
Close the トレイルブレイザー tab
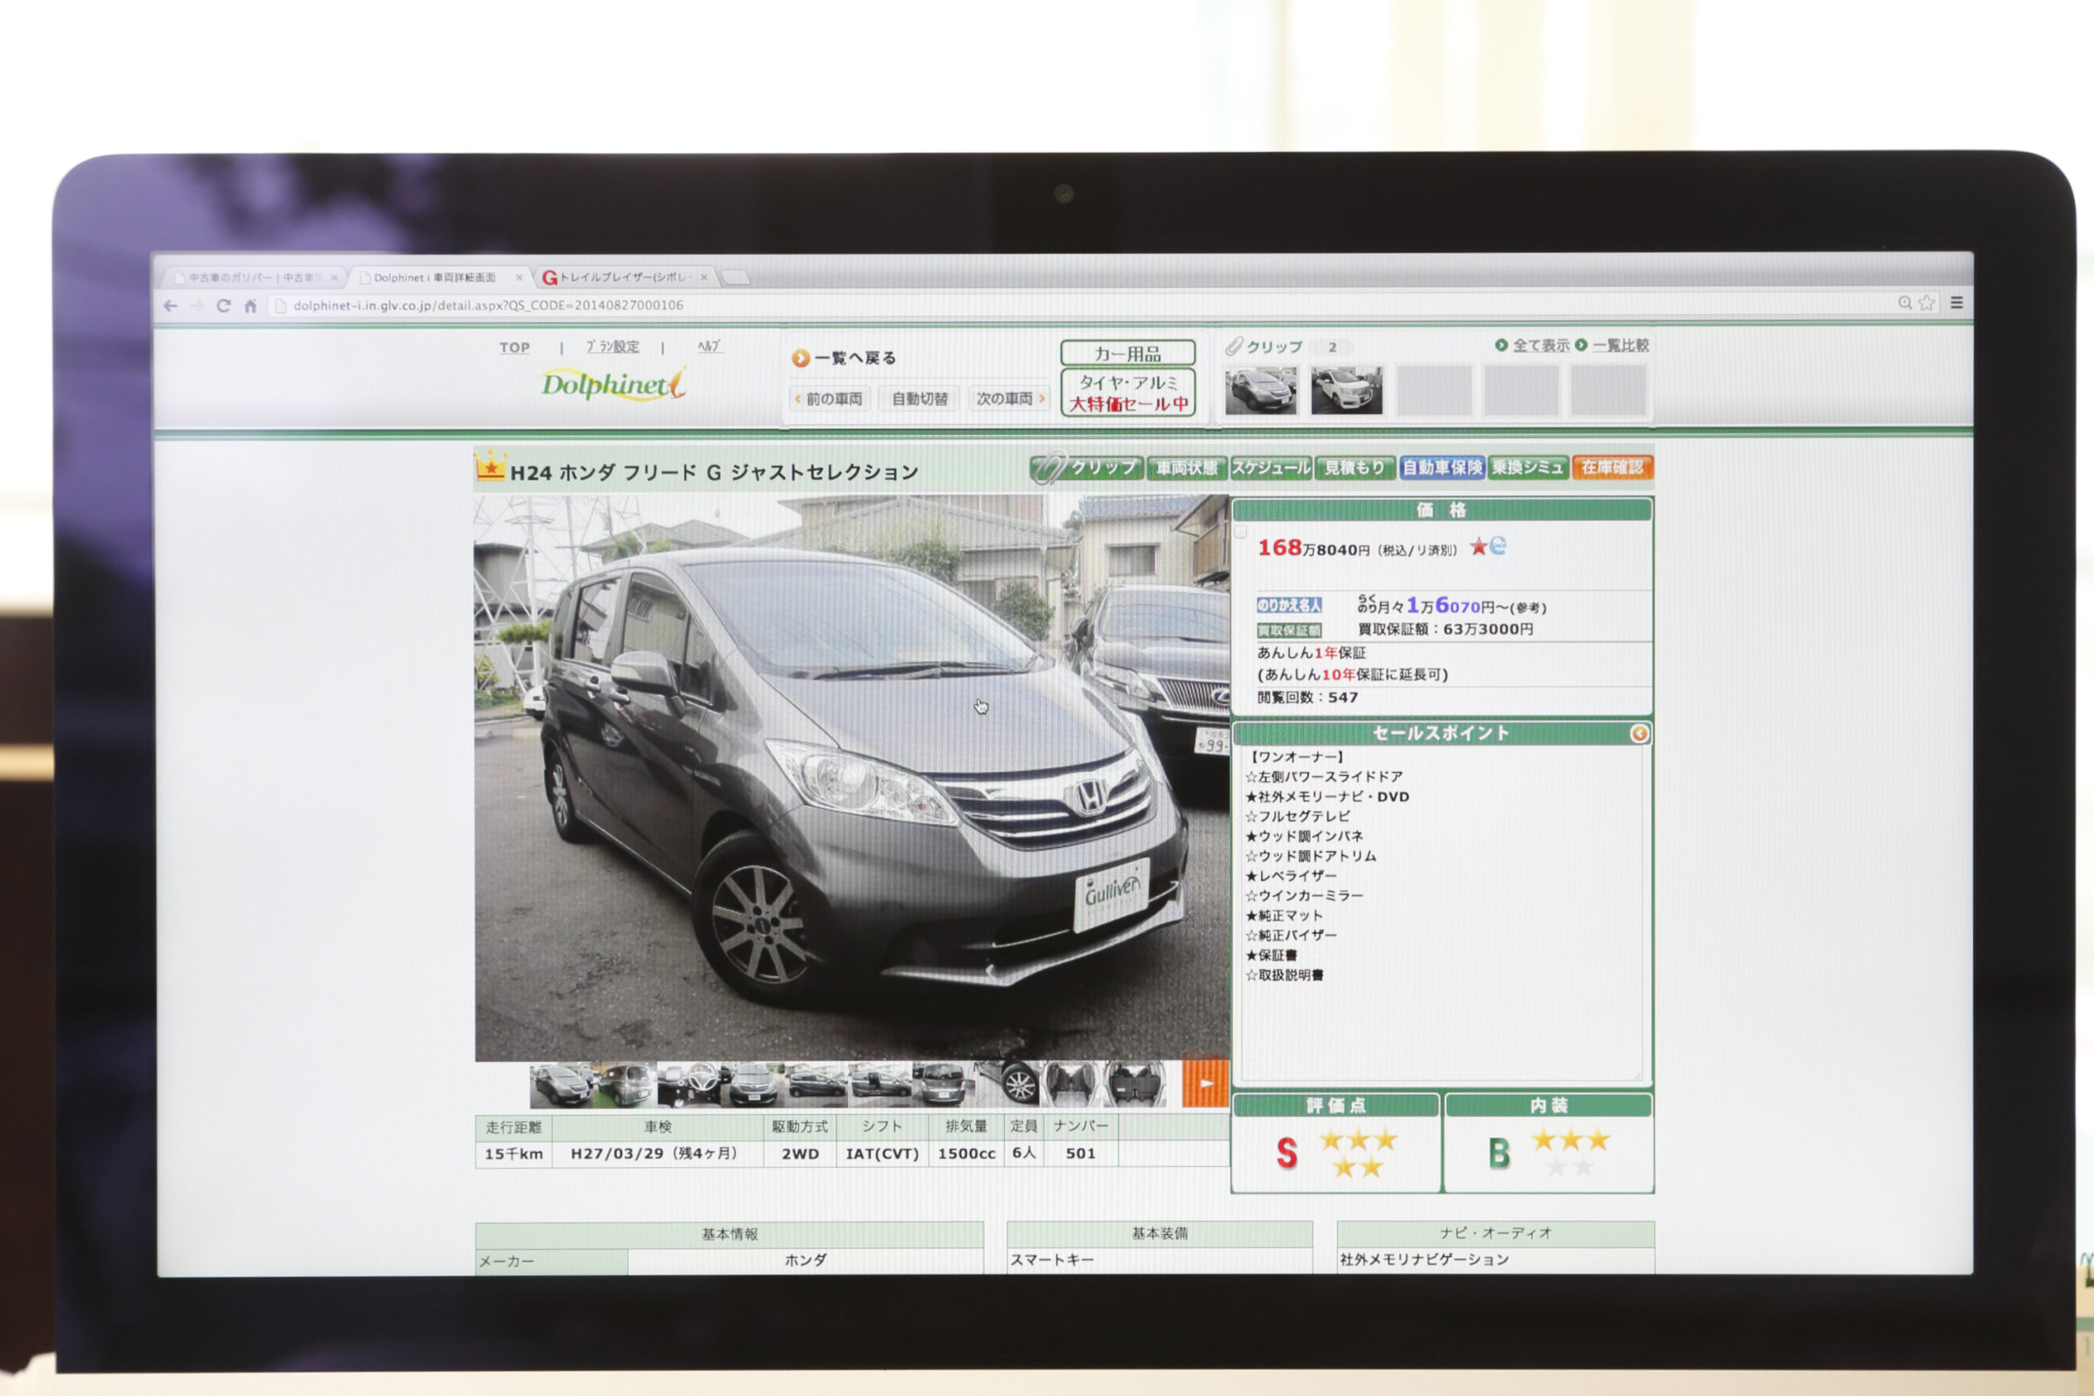point(704,277)
